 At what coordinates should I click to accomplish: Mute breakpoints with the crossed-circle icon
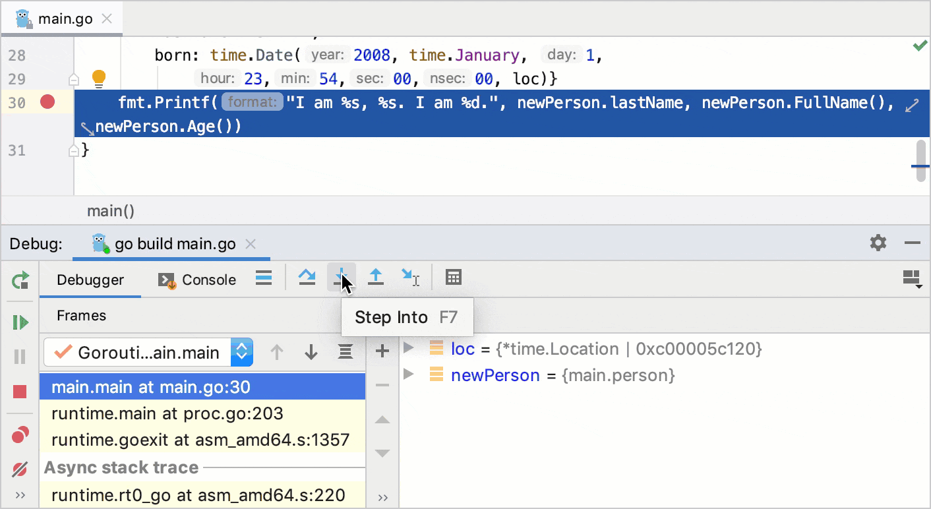[19, 469]
